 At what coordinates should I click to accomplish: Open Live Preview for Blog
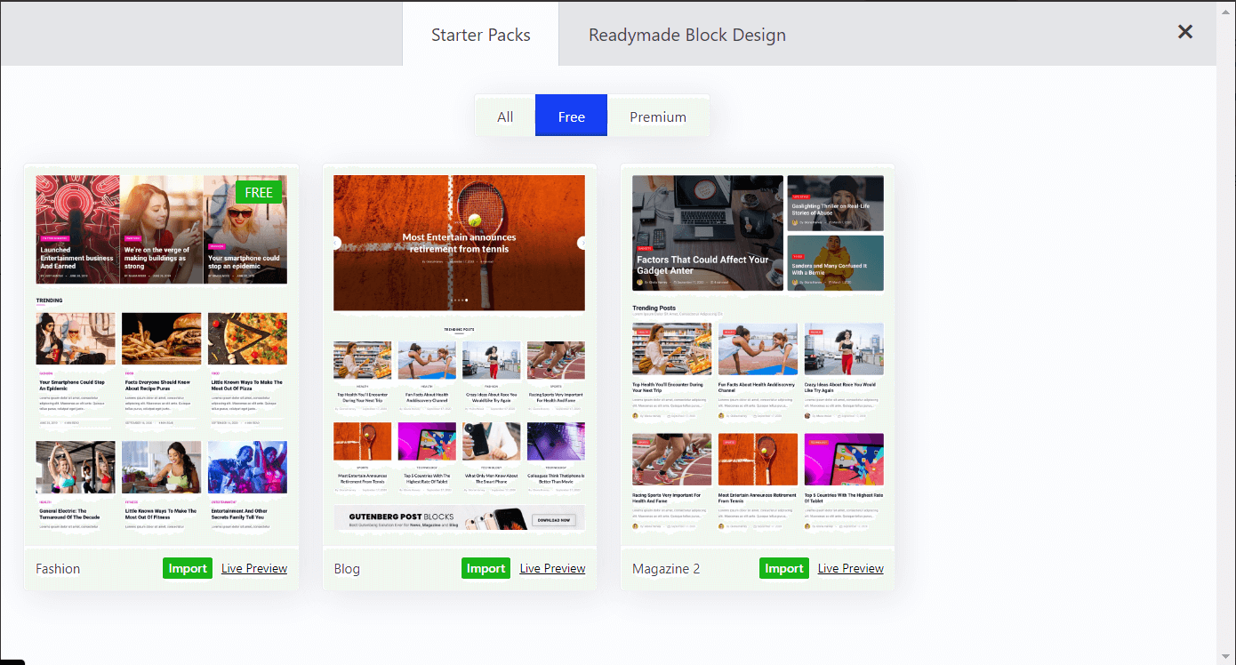[552, 568]
